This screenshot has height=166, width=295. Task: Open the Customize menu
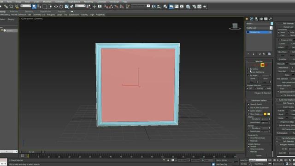coord(101,1)
